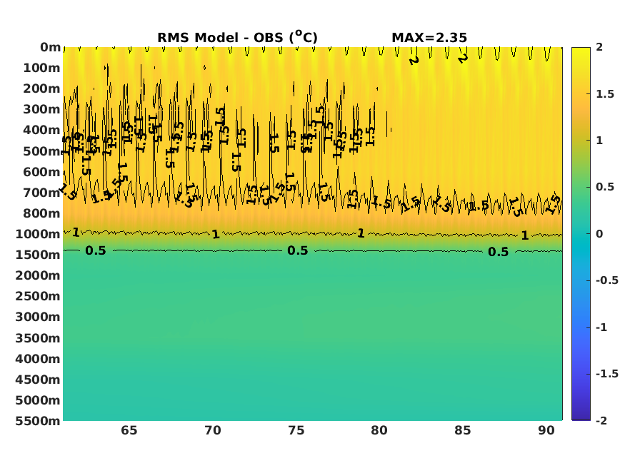This screenshot has width=625, height=468.
Task: Click the colorbar tick label '-2'
Action: click(601, 421)
